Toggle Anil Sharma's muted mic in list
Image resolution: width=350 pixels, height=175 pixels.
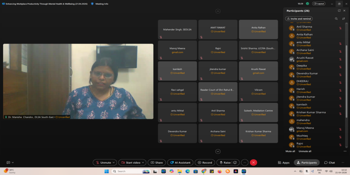coord(340,28)
